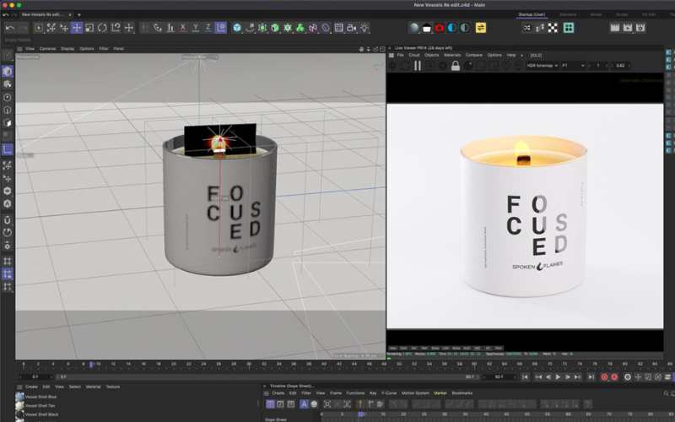Toggle the Live Viewer lock icon
Image resolution: width=675 pixels, height=422 pixels.
click(455, 65)
